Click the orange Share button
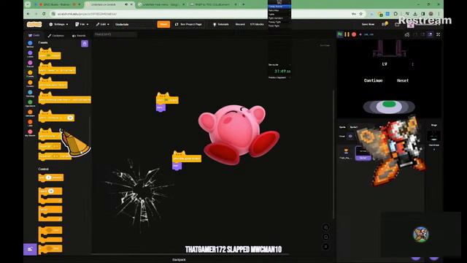Screen dimensions: 467x263 coord(163,24)
